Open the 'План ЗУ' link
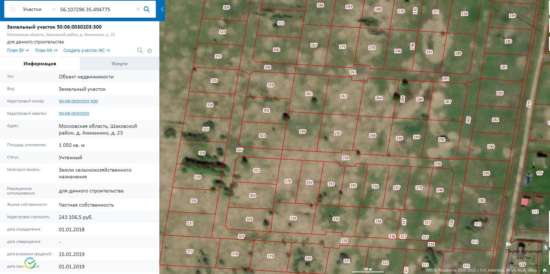Viewport: 550px width, 274px height. pos(18,50)
